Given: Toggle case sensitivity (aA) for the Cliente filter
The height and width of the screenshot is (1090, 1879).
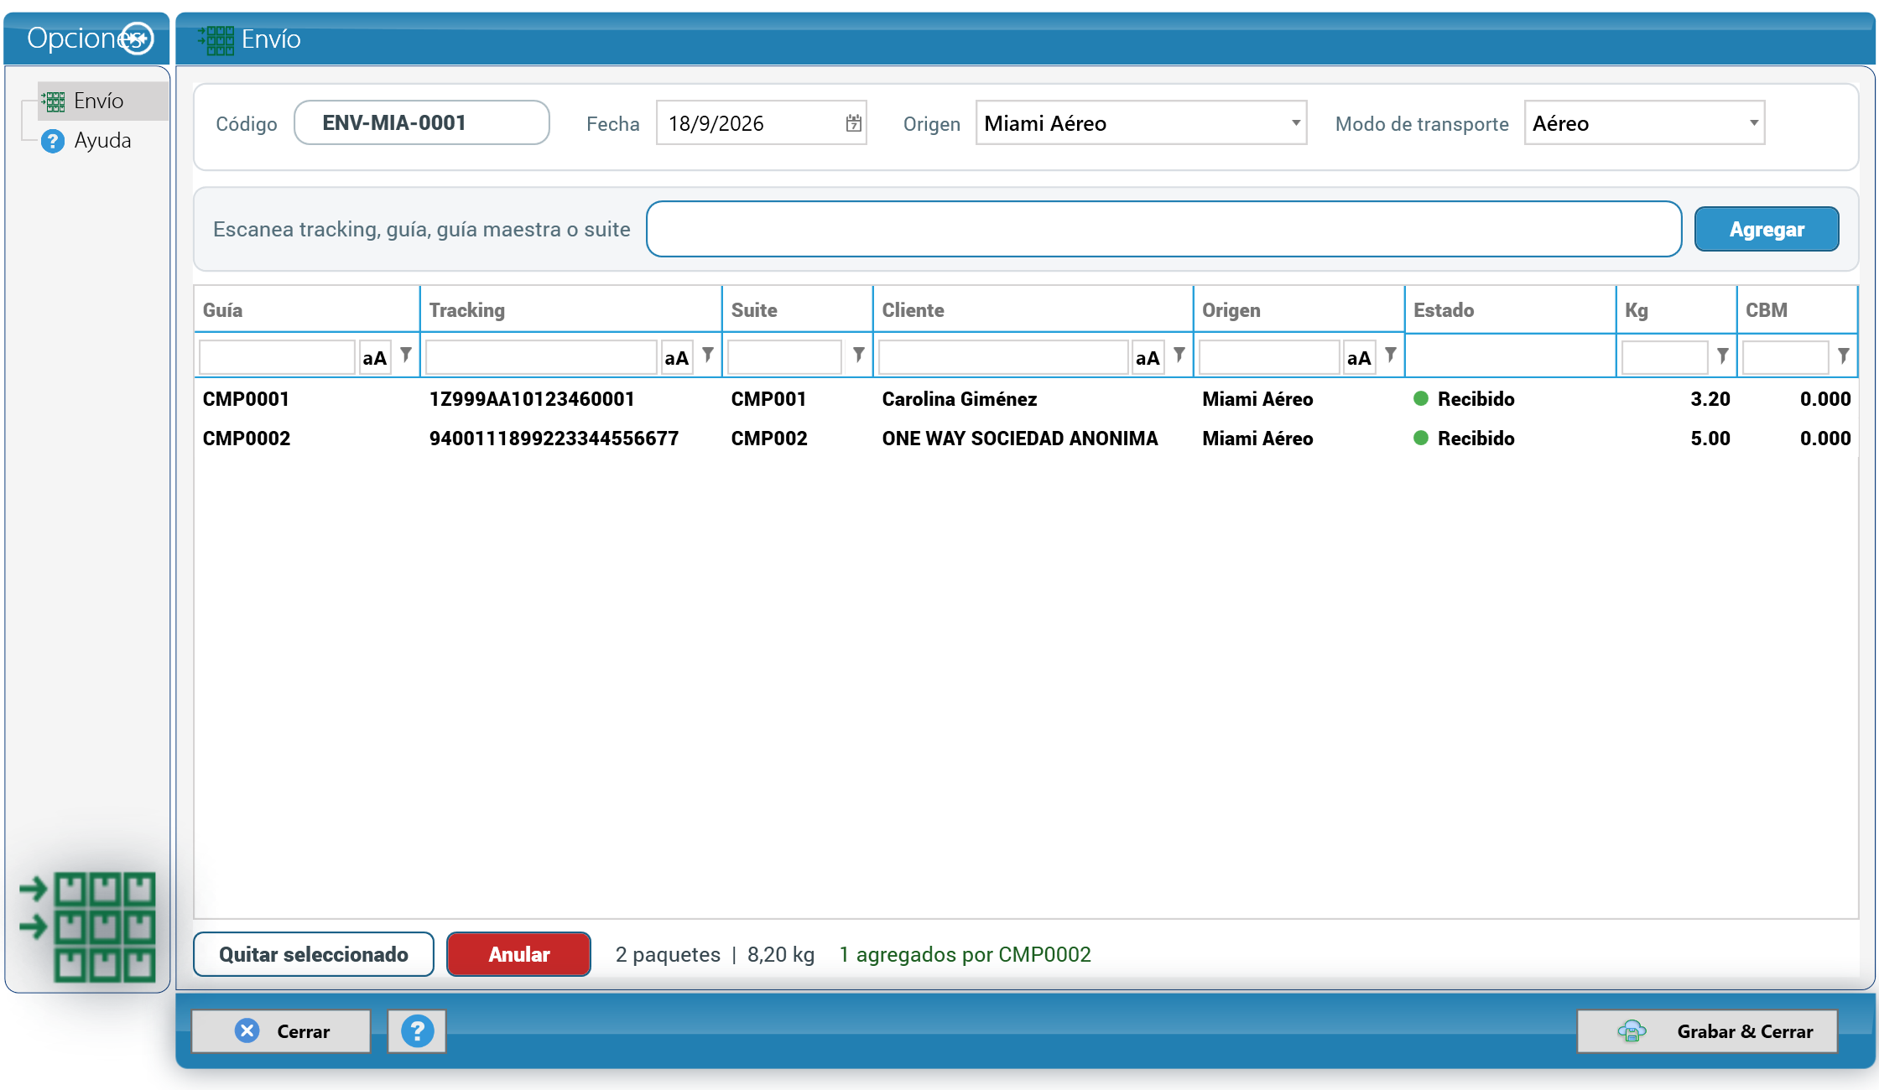Looking at the screenshot, I should (1148, 358).
